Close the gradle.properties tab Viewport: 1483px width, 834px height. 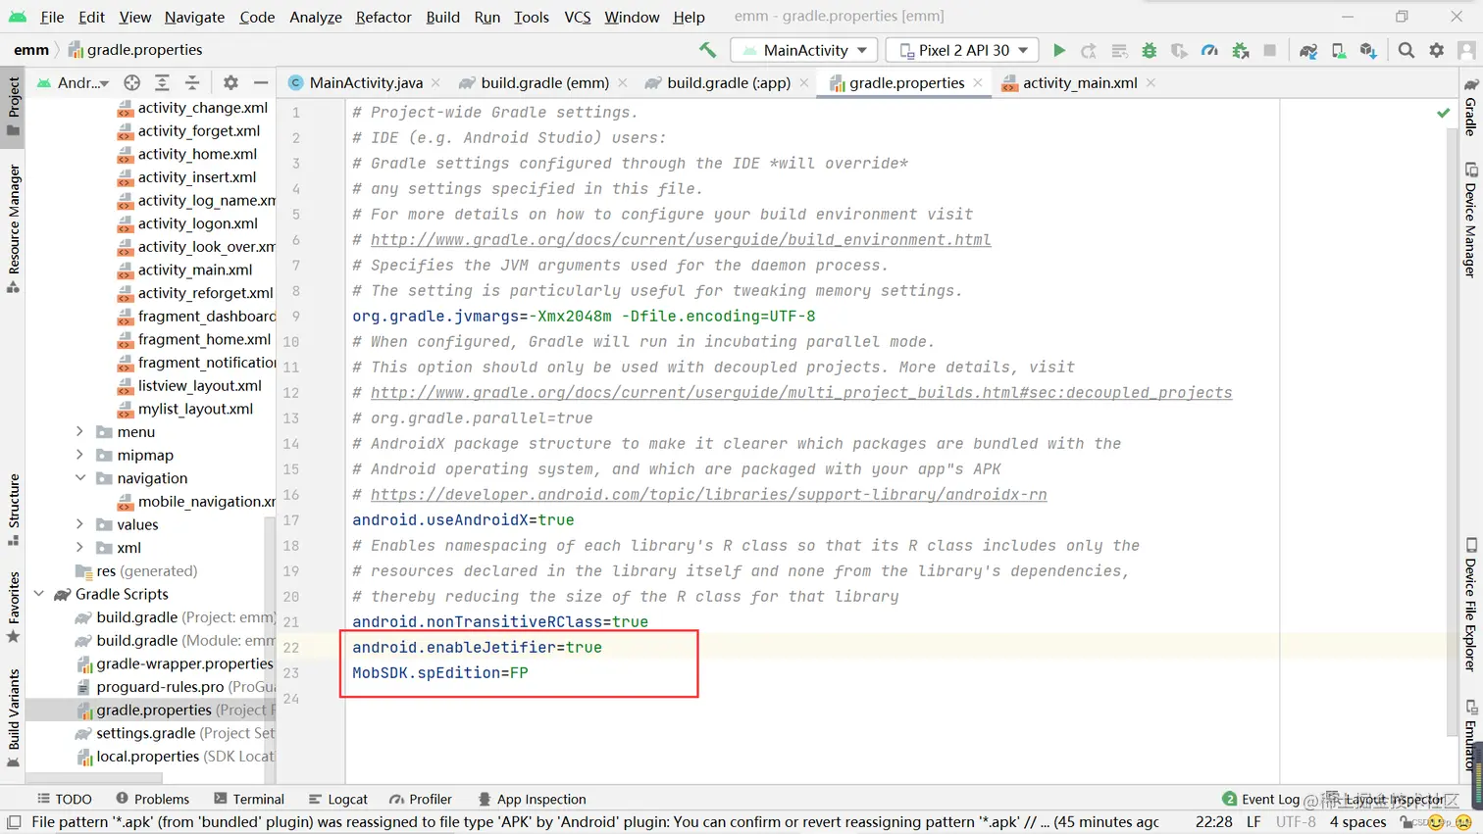click(978, 83)
